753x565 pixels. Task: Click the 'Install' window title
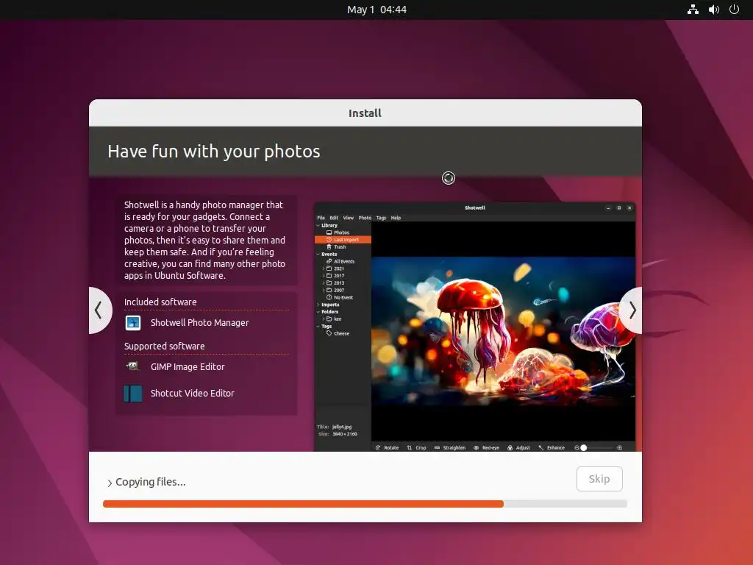click(365, 113)
